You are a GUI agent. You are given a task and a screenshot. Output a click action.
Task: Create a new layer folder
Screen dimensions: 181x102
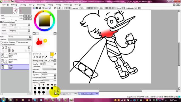point(9,48)
